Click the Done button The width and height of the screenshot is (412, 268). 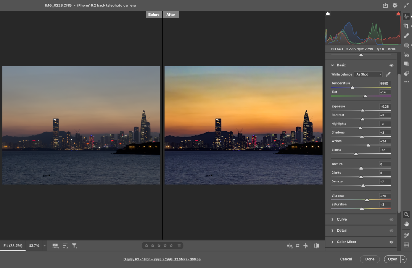(370, 259)
